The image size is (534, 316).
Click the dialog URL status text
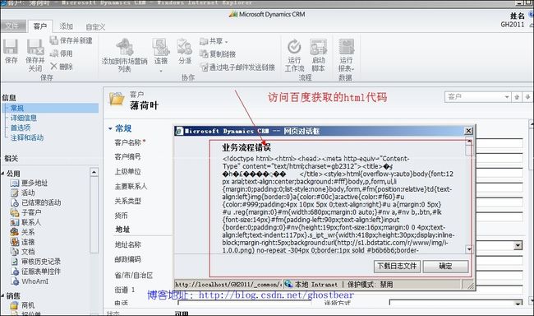click(x=228, y=284)
